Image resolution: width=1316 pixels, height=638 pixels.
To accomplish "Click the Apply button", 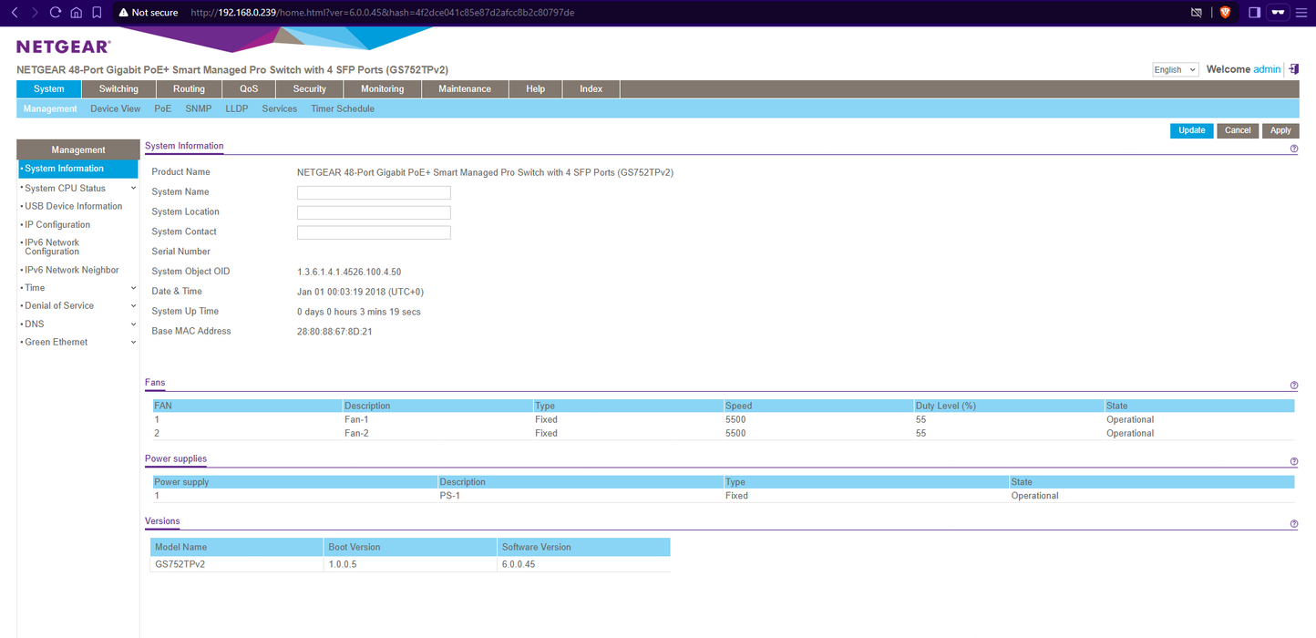I will click(1281, 130).
